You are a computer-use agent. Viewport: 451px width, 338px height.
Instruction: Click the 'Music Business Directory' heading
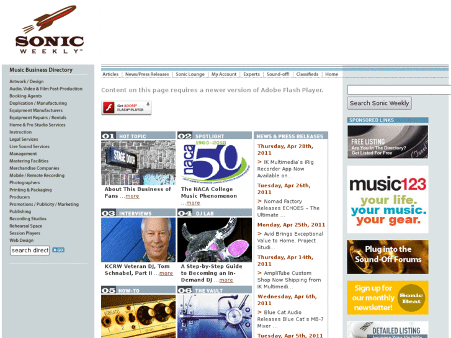tap(41, 70)
